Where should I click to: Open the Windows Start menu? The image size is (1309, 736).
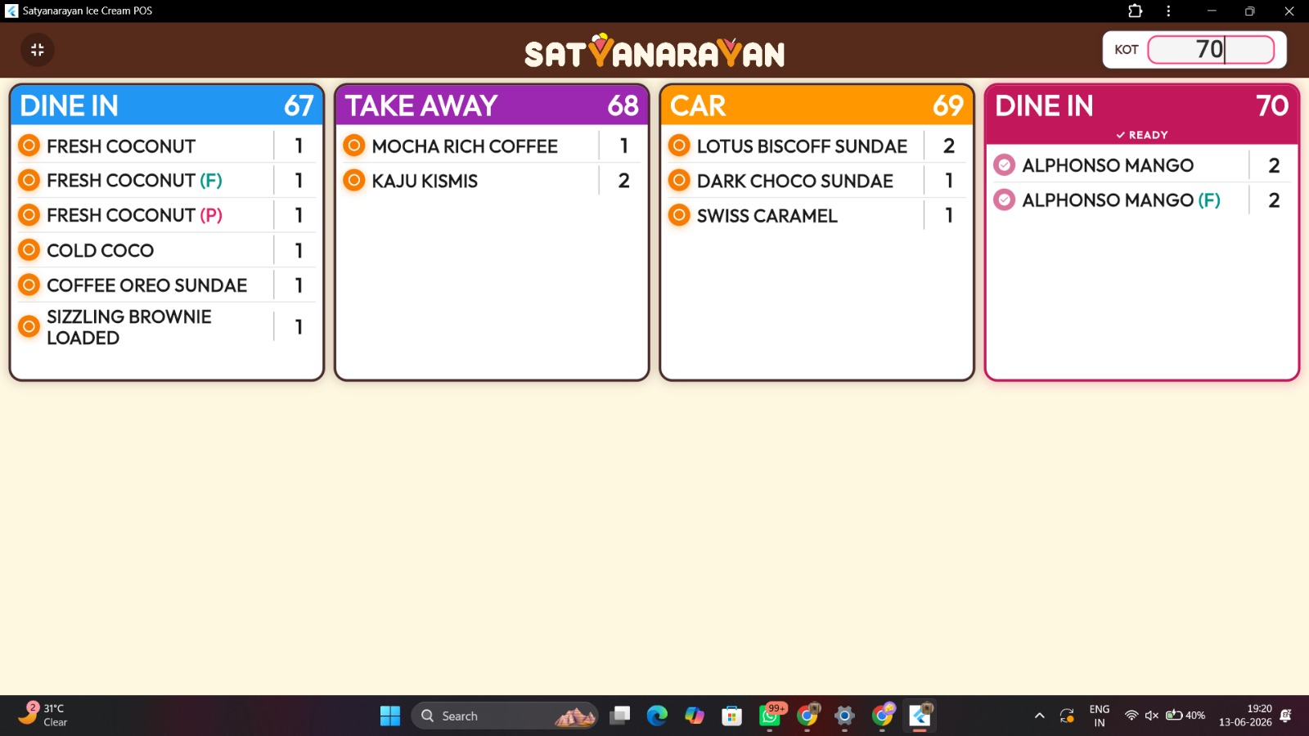[x=390, y=716]
